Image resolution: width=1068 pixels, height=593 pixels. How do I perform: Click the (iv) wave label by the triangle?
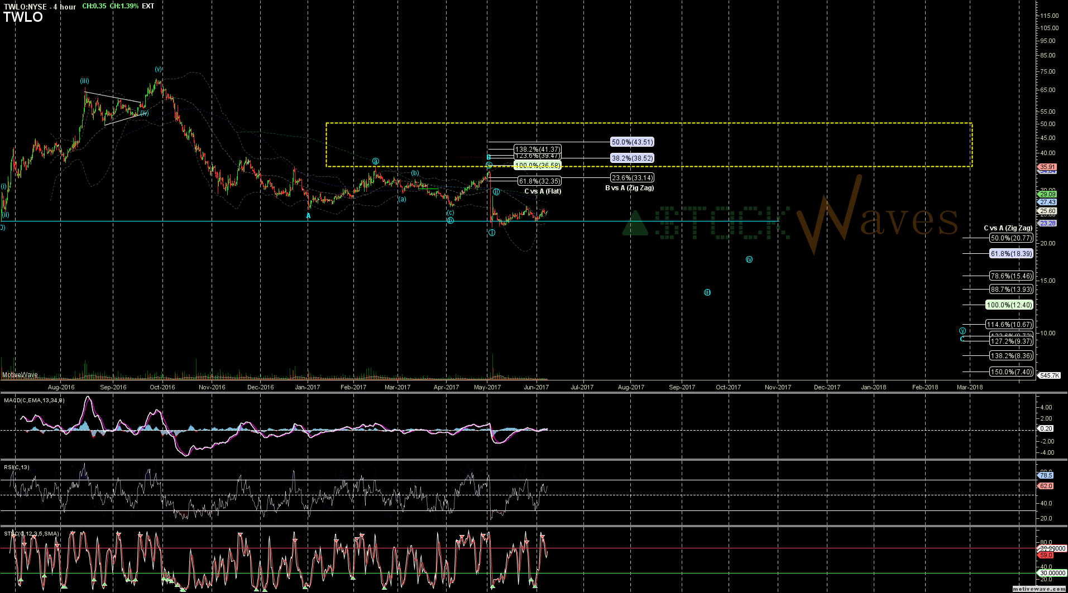[x=145, y=113]
